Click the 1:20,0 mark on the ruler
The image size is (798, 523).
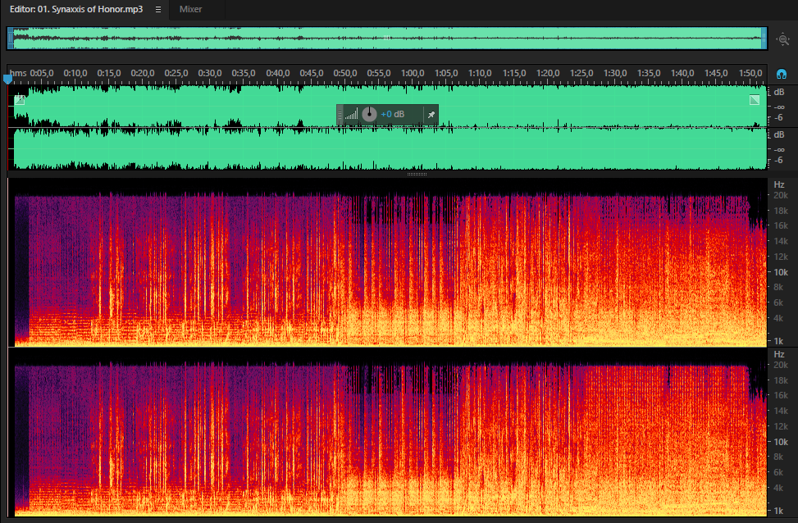coord(548,73)
